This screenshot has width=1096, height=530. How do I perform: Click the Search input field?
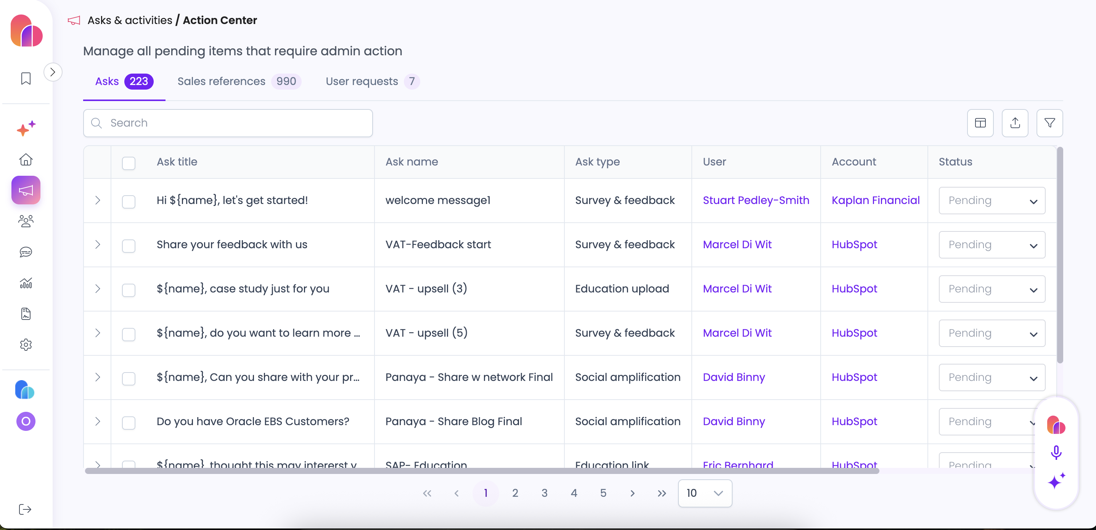pyautogui.click(x=228, y=123)
